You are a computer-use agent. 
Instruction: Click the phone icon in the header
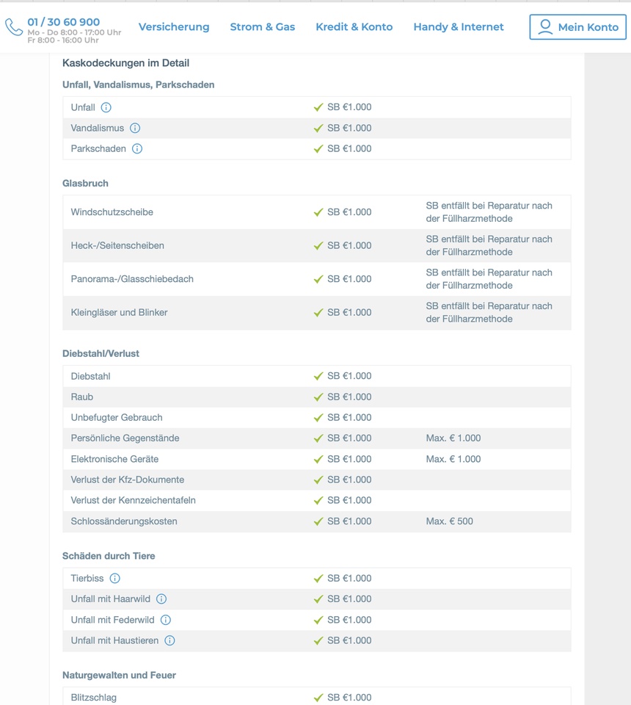click(x=14, y=27)
